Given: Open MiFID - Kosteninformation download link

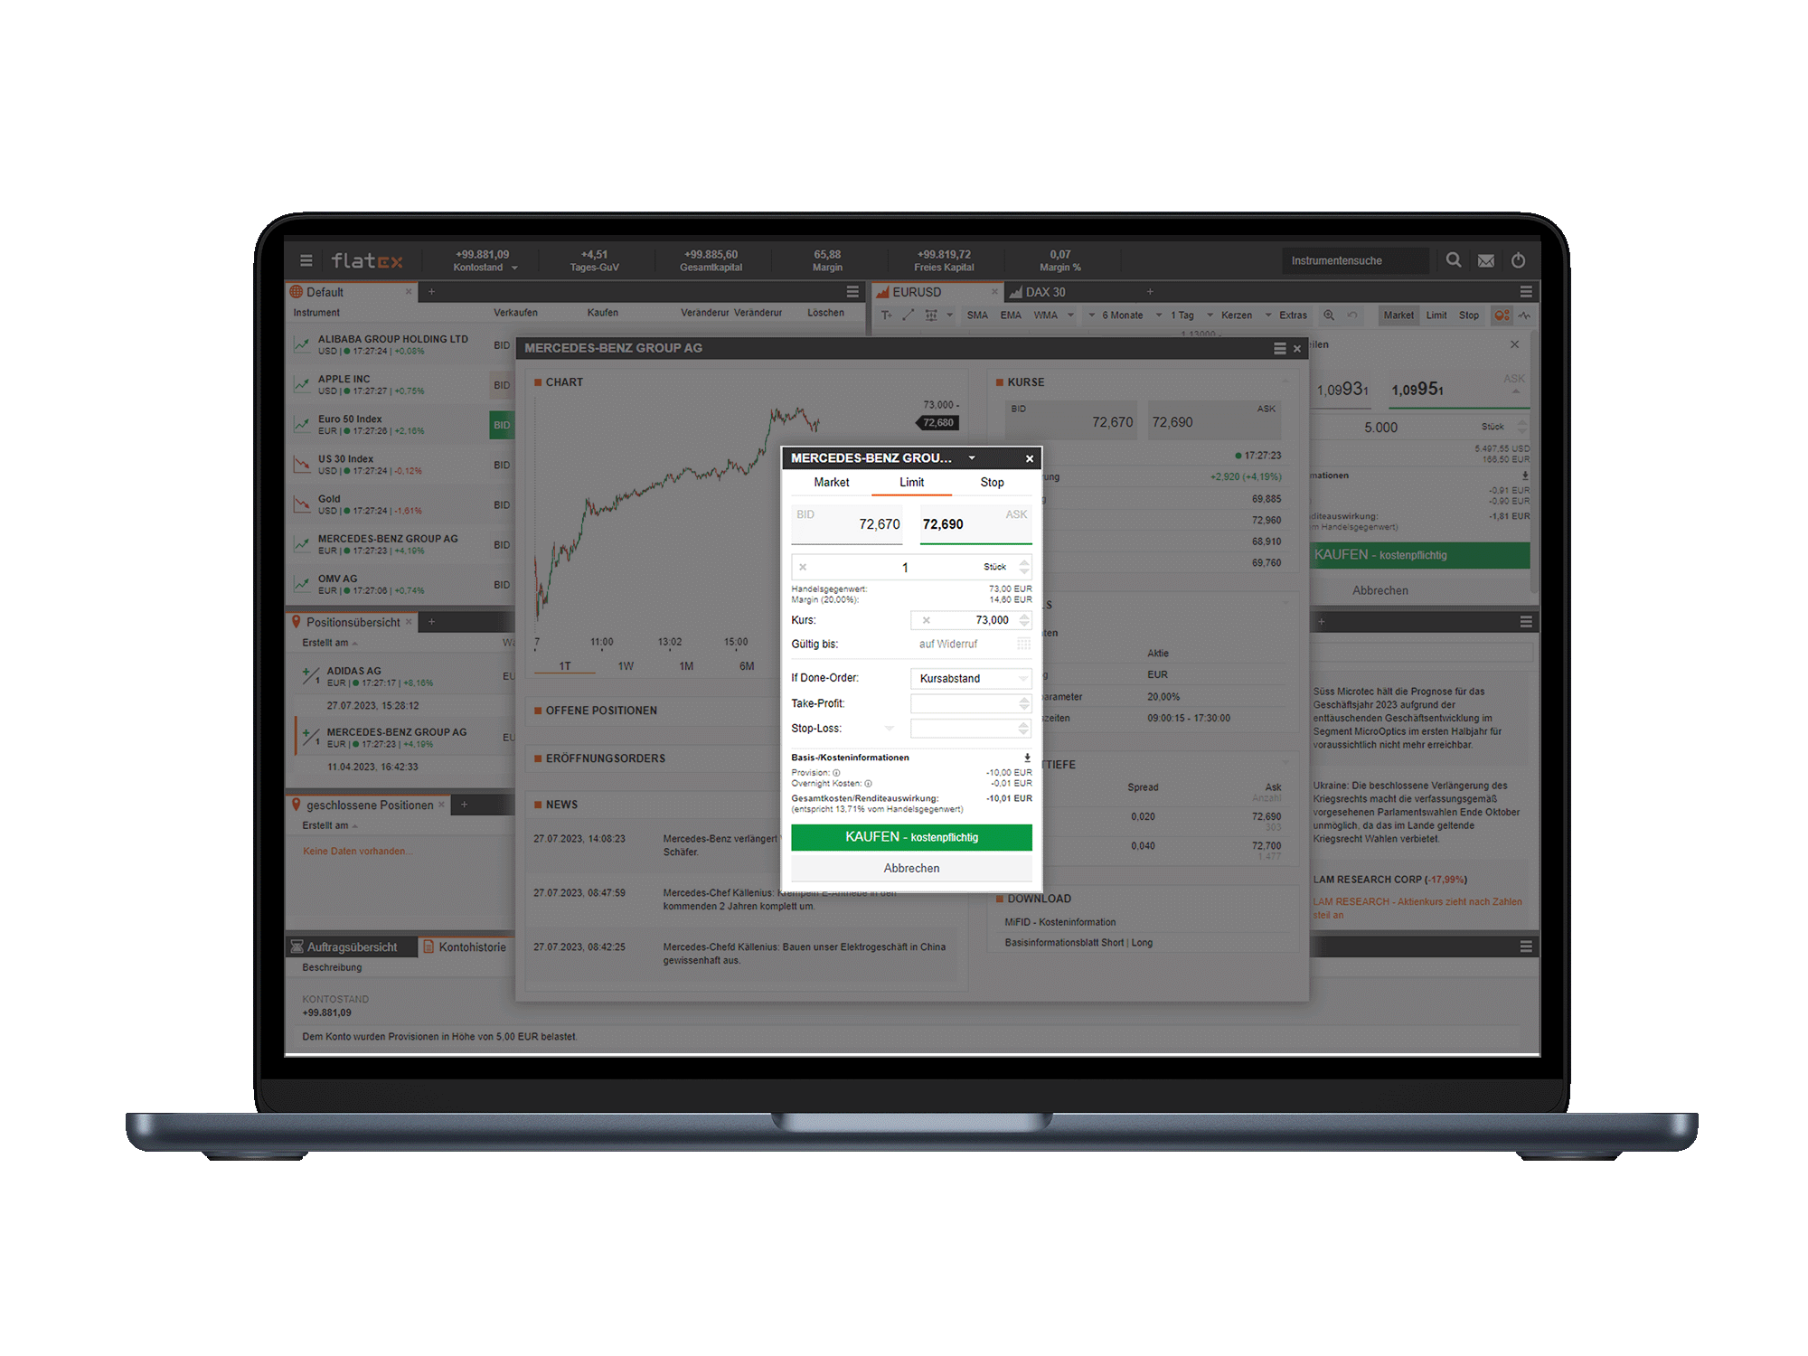Looking at the screenshot, I should tap(1060, 922).
